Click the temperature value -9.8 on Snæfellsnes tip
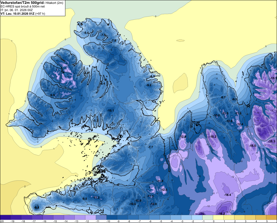 (x=37, y=208)
